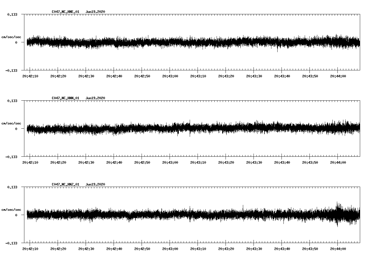This screenshot has width=380, height=259.
Task: Click the 20:43:30 time label under HNN plot
Action: [254, 163]
